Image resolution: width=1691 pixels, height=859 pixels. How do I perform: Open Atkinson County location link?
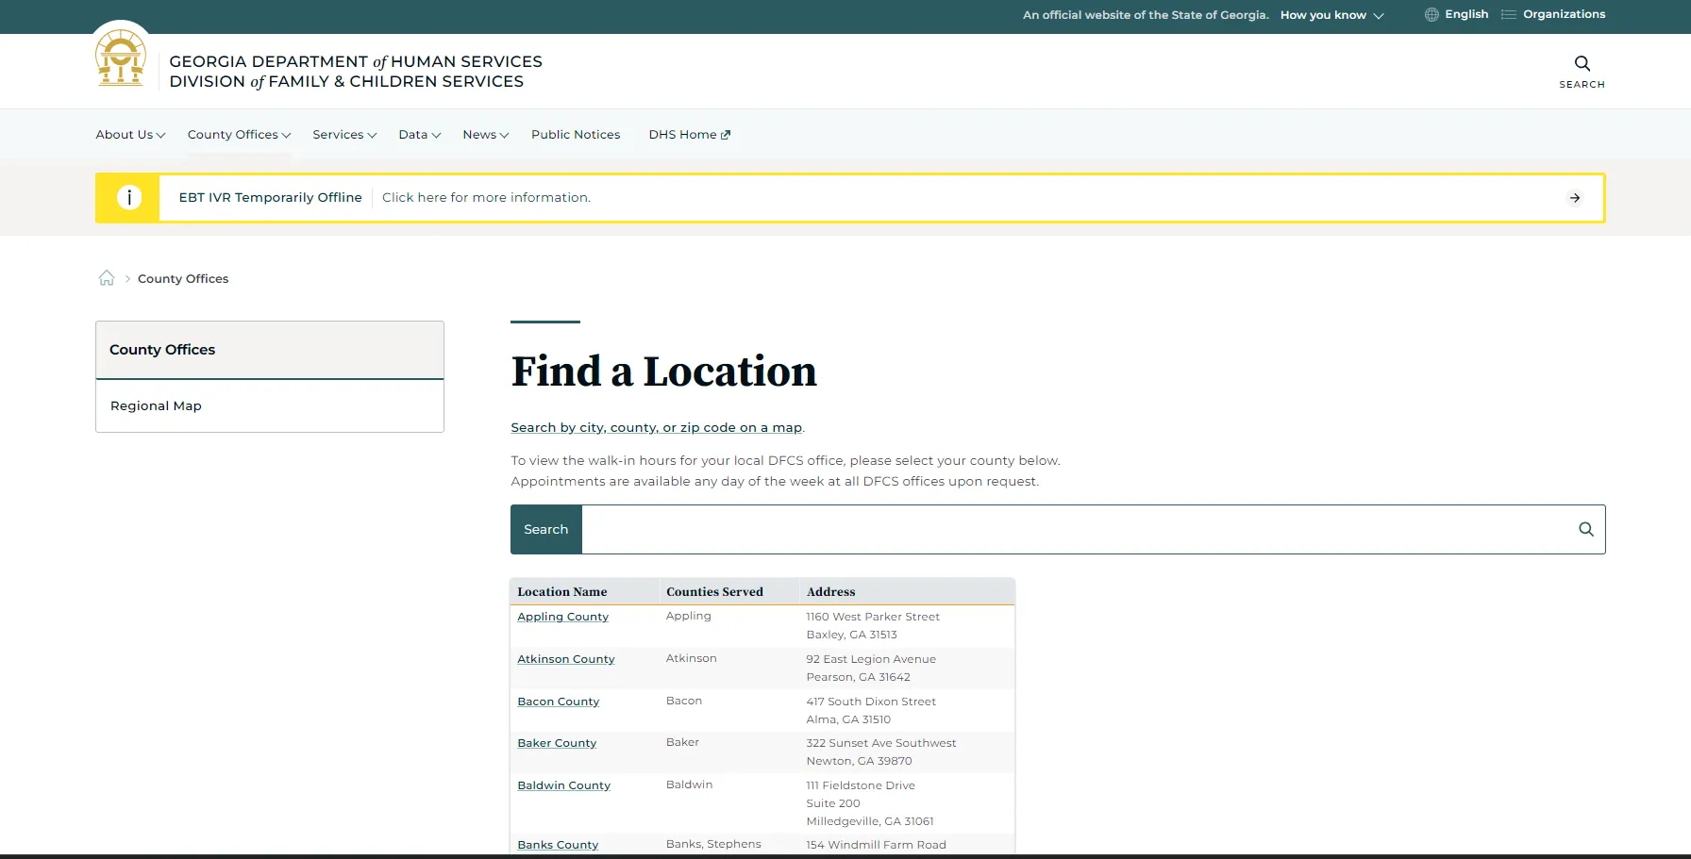(x=565, y=659)
